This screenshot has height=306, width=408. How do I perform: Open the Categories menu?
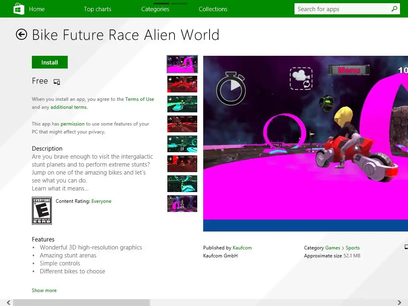[x=155, y=9]
